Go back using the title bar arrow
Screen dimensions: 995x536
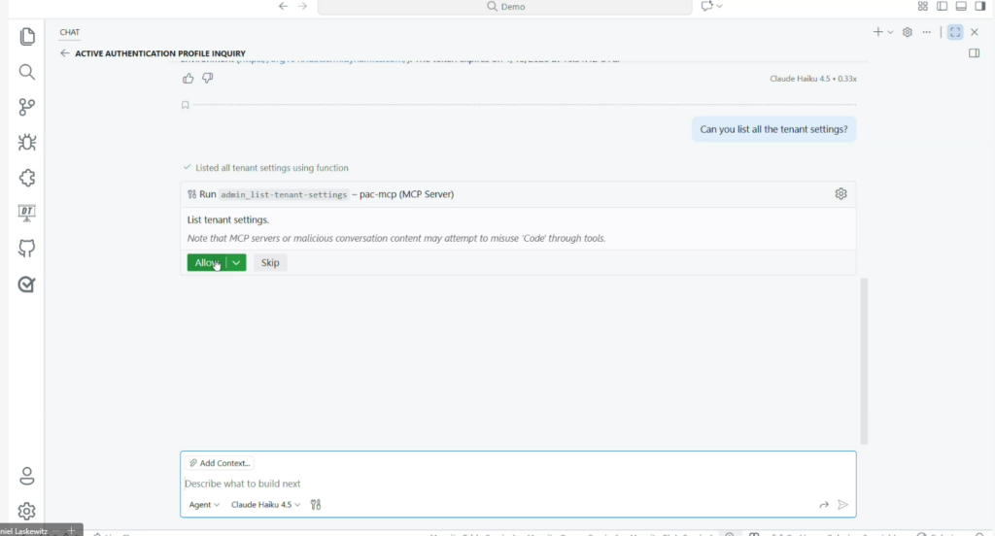click(x=283, y=7)
